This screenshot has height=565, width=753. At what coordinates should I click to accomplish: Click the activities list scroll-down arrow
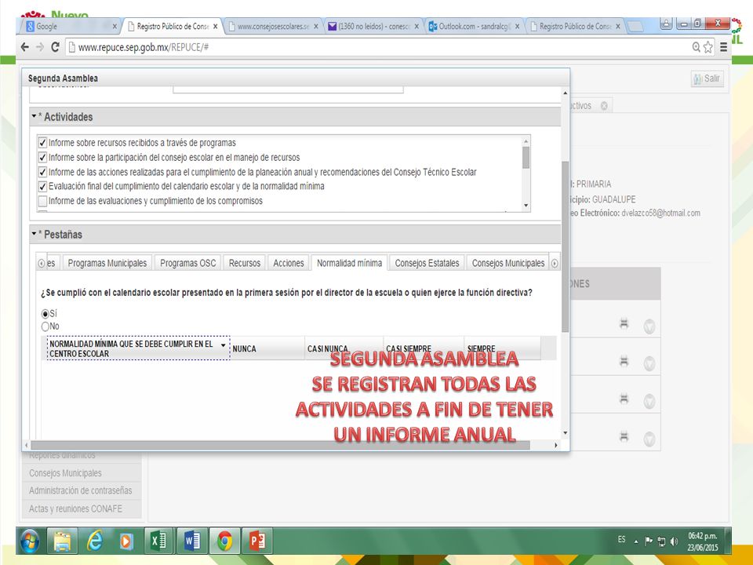[x=526, y=206]
